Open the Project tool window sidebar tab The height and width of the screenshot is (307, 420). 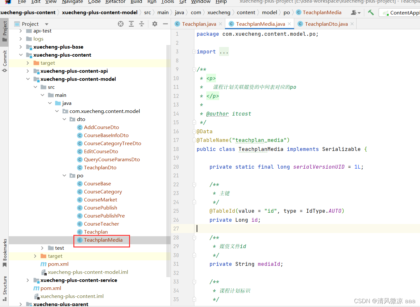pyautogui.click(x=5, y=32)
